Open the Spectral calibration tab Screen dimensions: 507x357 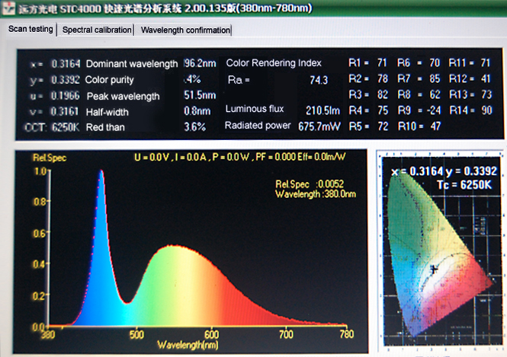click(x=96, y=30)
